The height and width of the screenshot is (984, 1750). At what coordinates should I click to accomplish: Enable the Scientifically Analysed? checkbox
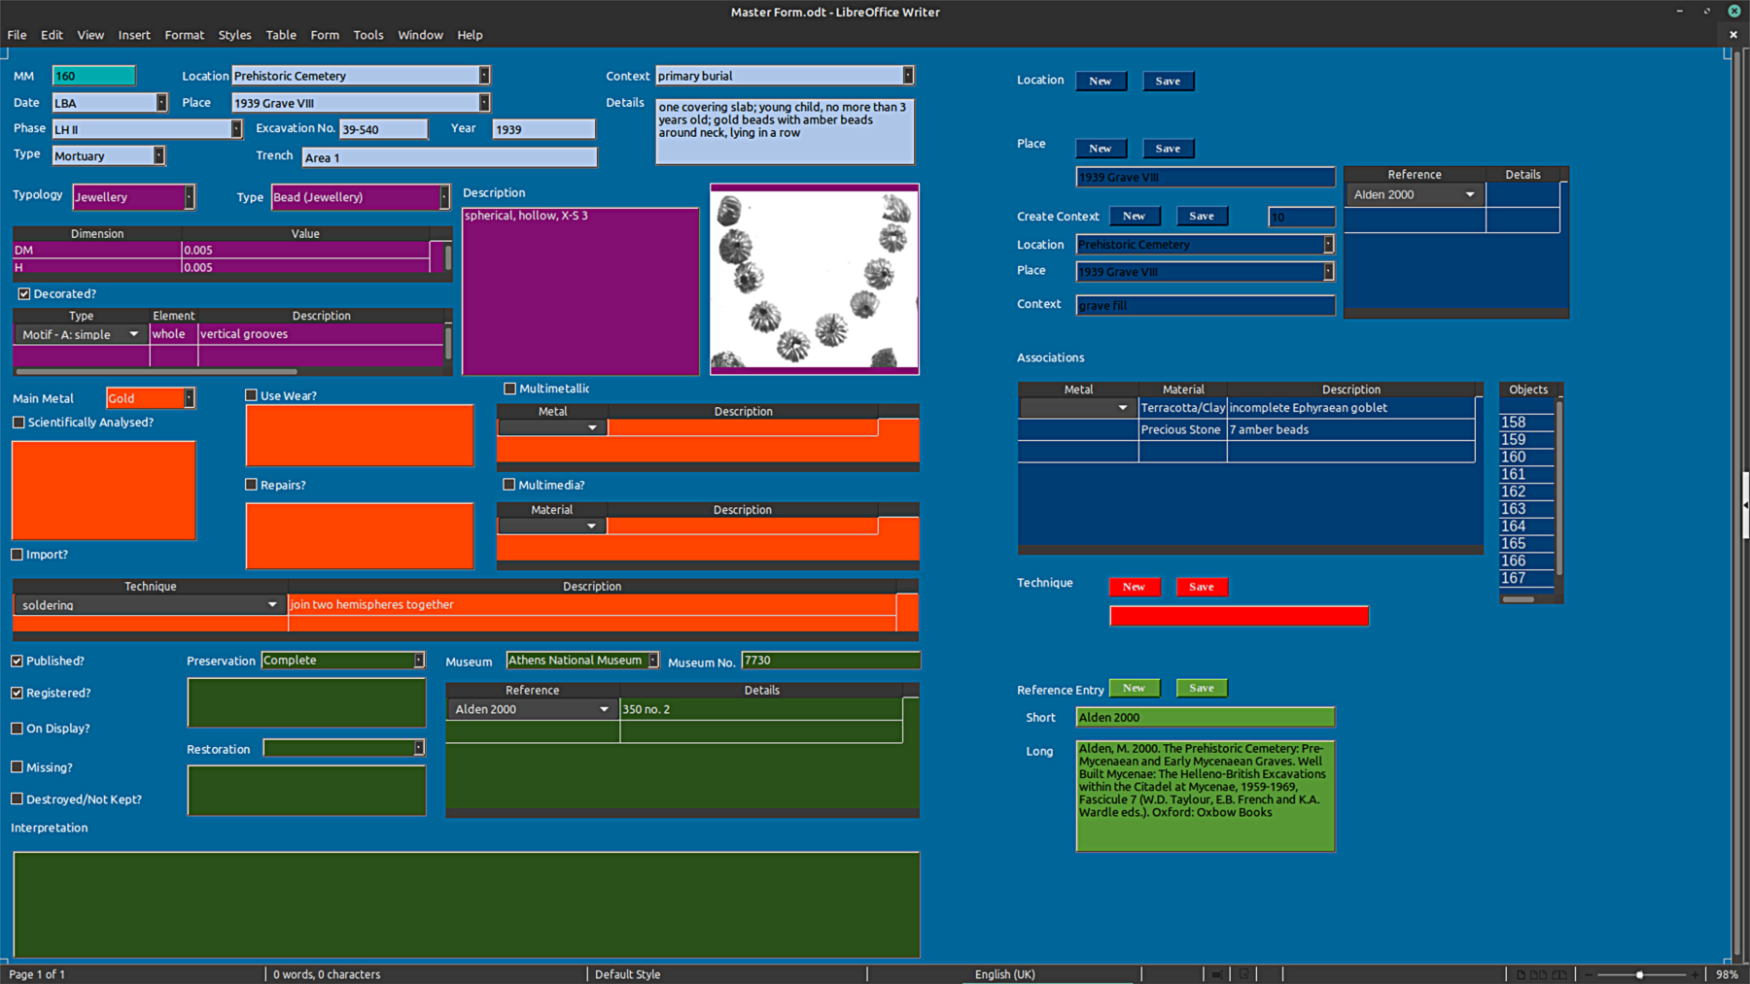(18, 423)
